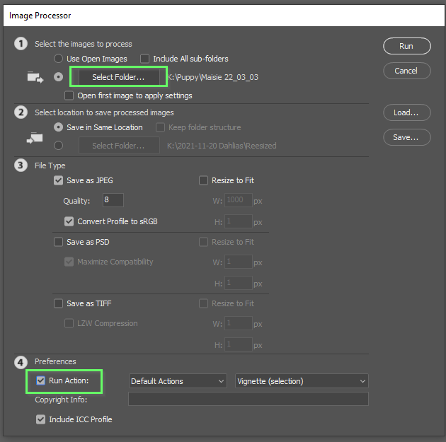Click the destination folder icon in section 2
Image resolution: width=446 pixels, height=442 pixels.
tap(35, 138)
